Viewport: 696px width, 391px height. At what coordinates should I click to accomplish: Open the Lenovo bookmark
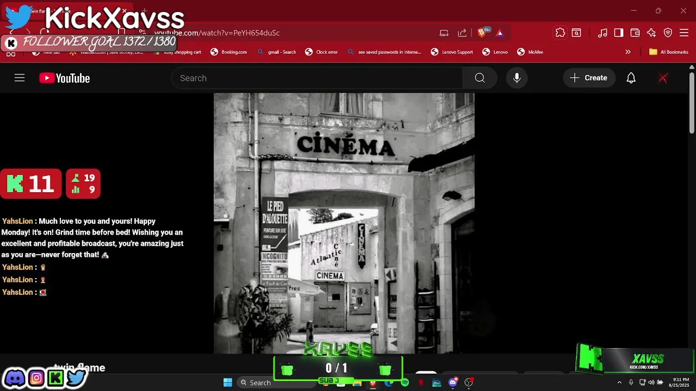click(x=495, y=52)
